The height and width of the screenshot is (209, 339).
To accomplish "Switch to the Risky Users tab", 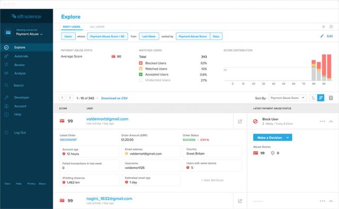I will pos(72,27).
